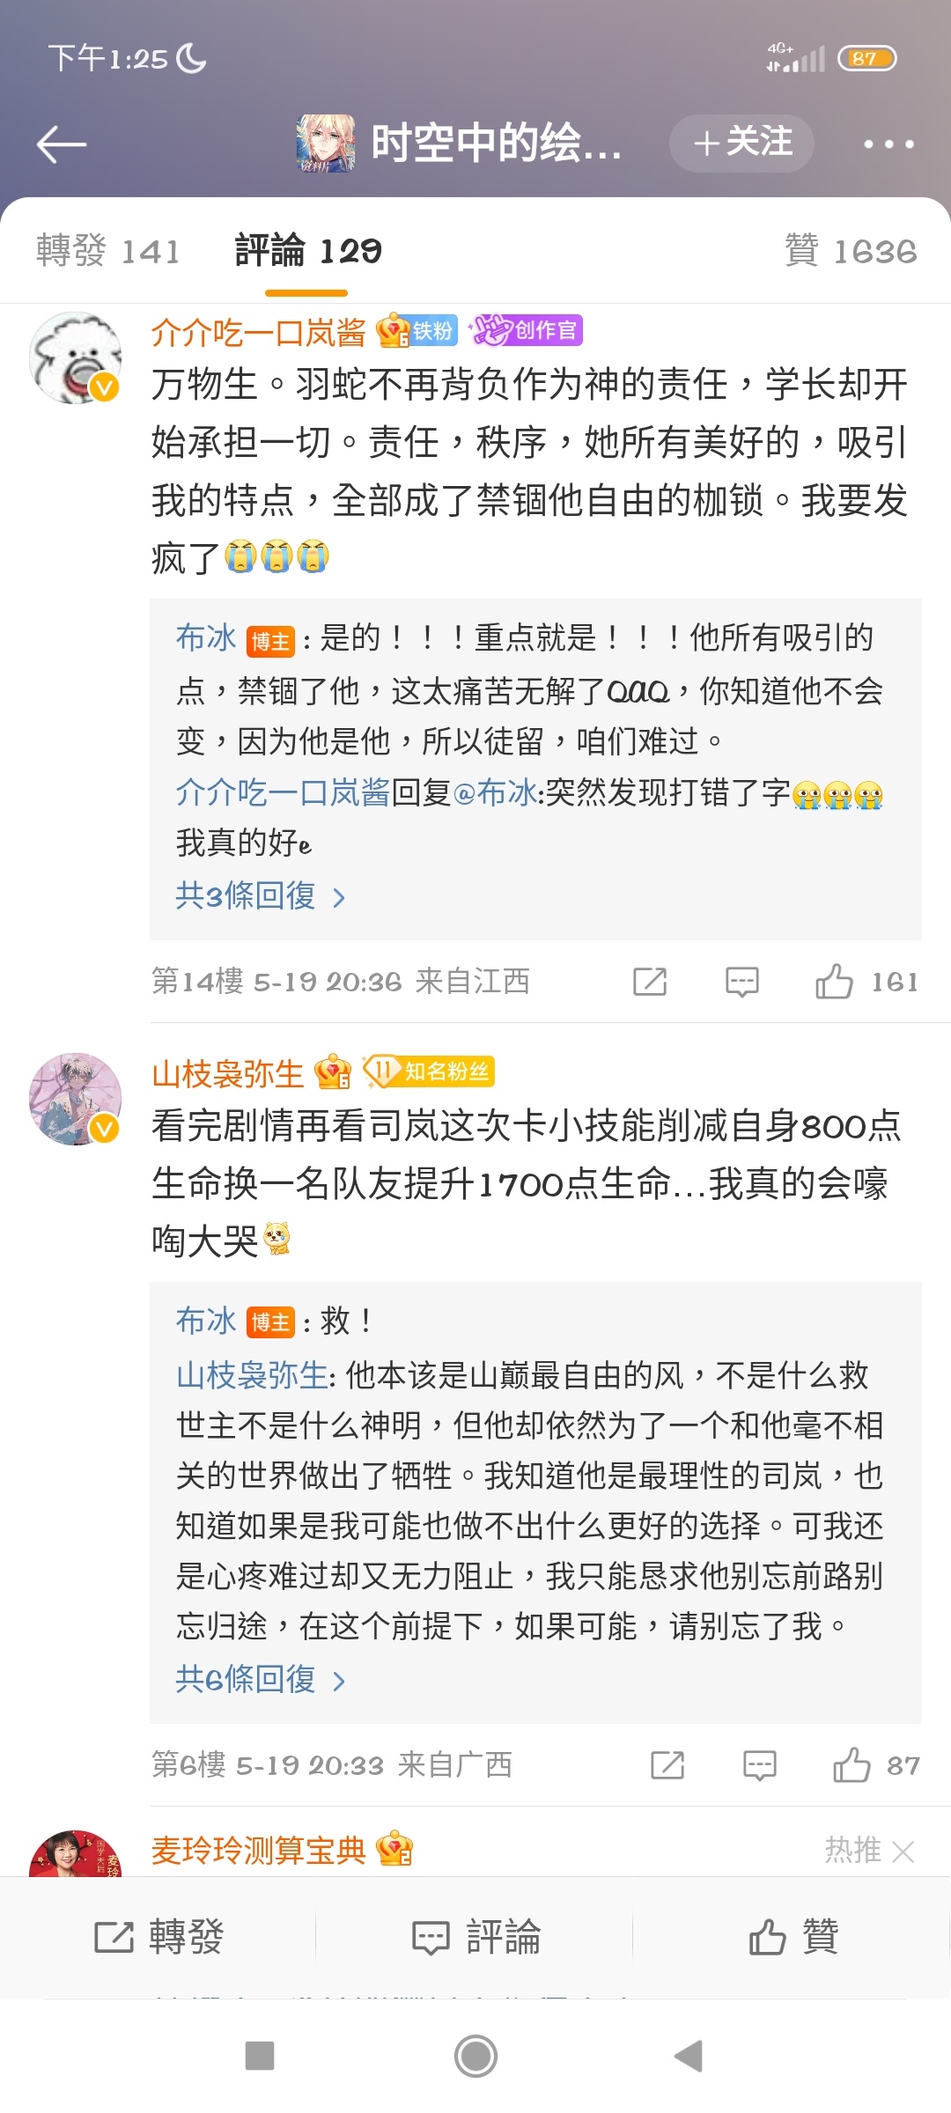Tap the reply icon on the 第6樓 comment

(x=760, y=1765)
